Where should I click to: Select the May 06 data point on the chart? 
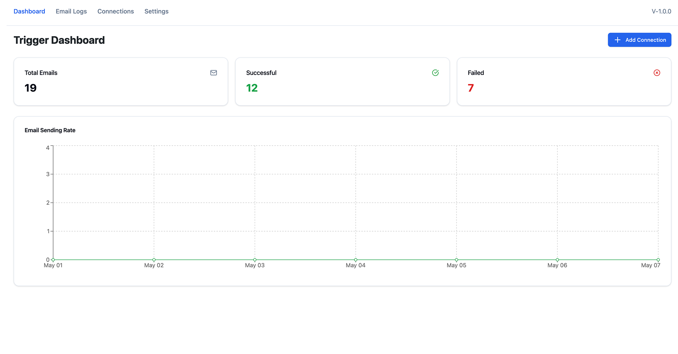[557, 260]
